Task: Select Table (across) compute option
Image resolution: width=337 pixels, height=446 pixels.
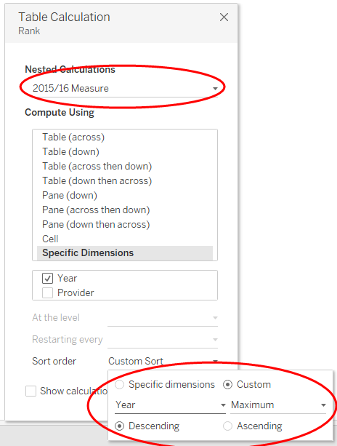Action: click(x=73, y=137)
